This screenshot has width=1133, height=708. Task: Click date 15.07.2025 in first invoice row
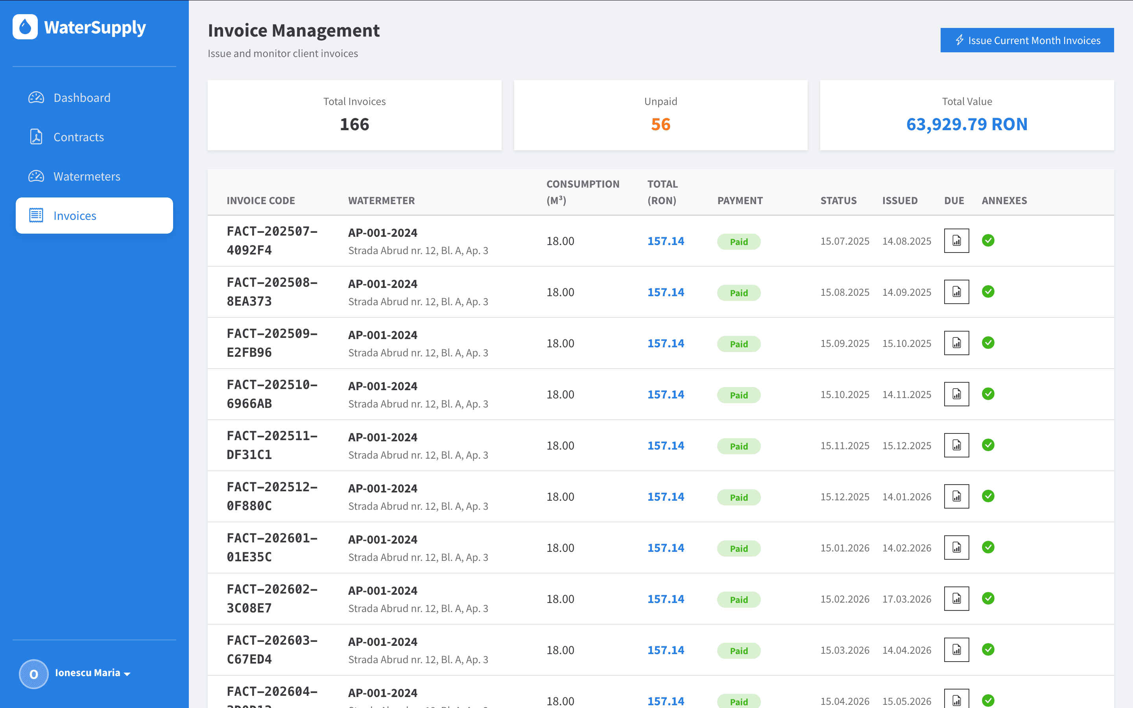click(845, 241)
